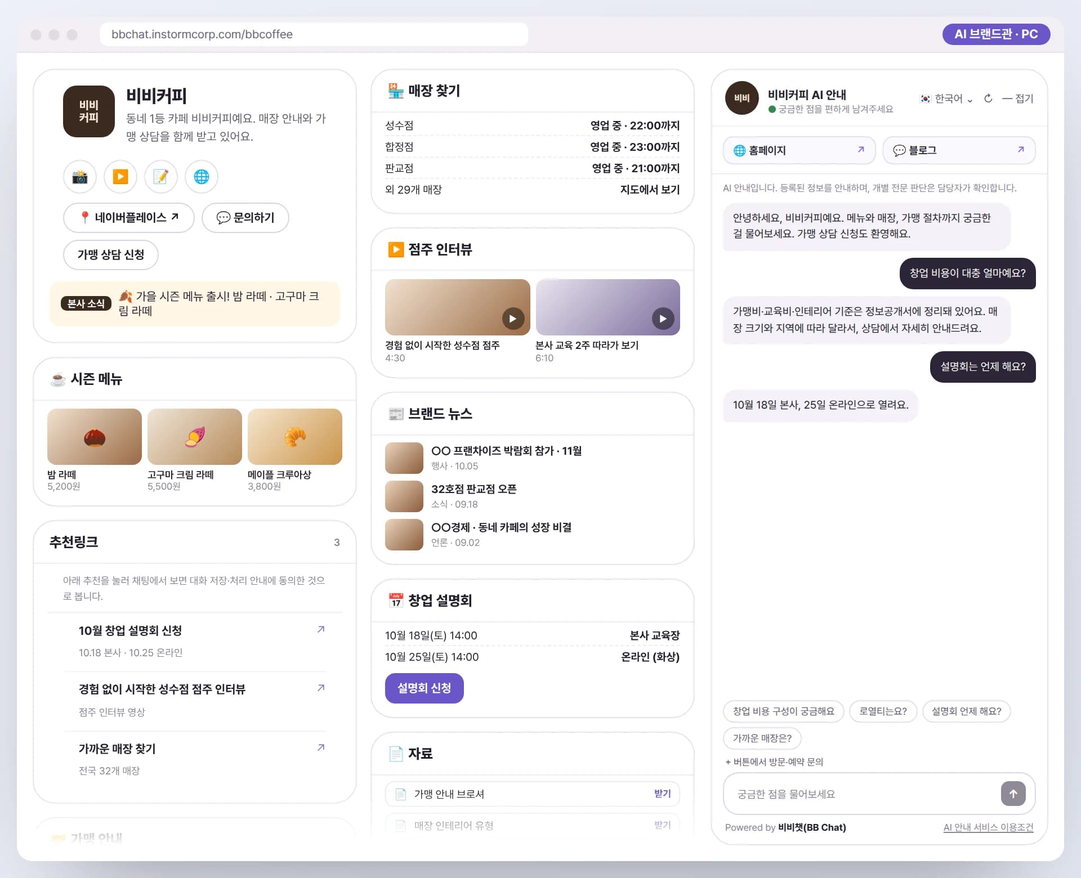Open the orange play (YouTube) icon link
This screenshot has height=878, width=1081.
[x=120, y=177]
